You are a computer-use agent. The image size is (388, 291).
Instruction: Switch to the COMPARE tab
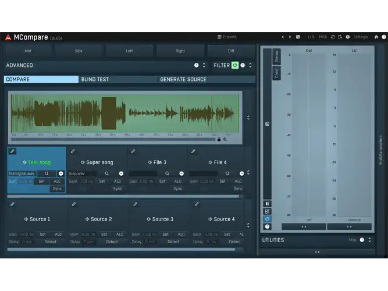click(x=41, y=79)
